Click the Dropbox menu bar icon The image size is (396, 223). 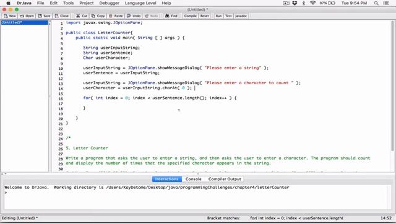pyautogui.click(x=295, y=3)
